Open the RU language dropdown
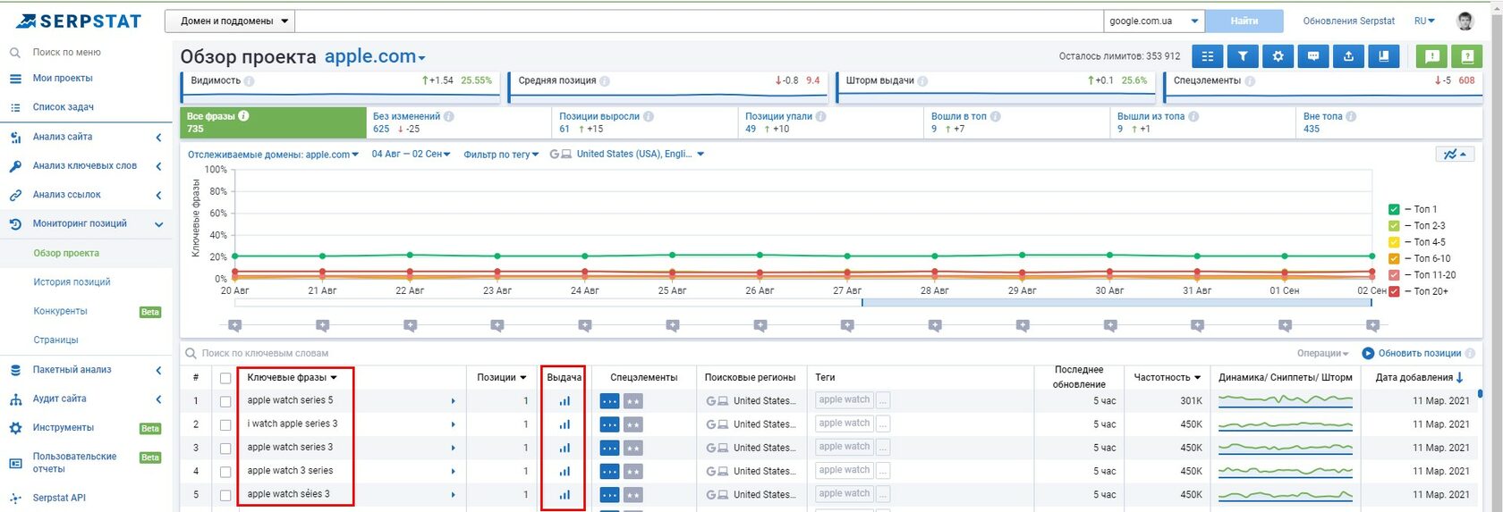Viewport: 1503px width, 512px height. click(x=1424, y=21)
